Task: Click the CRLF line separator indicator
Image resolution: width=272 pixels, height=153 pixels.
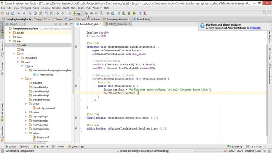Action: [x=240, y=151]
